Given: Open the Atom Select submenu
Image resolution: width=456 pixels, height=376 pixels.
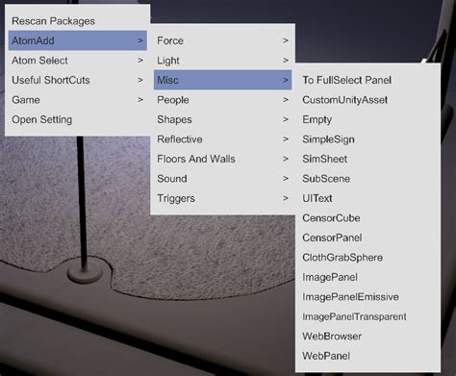Looking at the screenshot, I should point(78,61).
